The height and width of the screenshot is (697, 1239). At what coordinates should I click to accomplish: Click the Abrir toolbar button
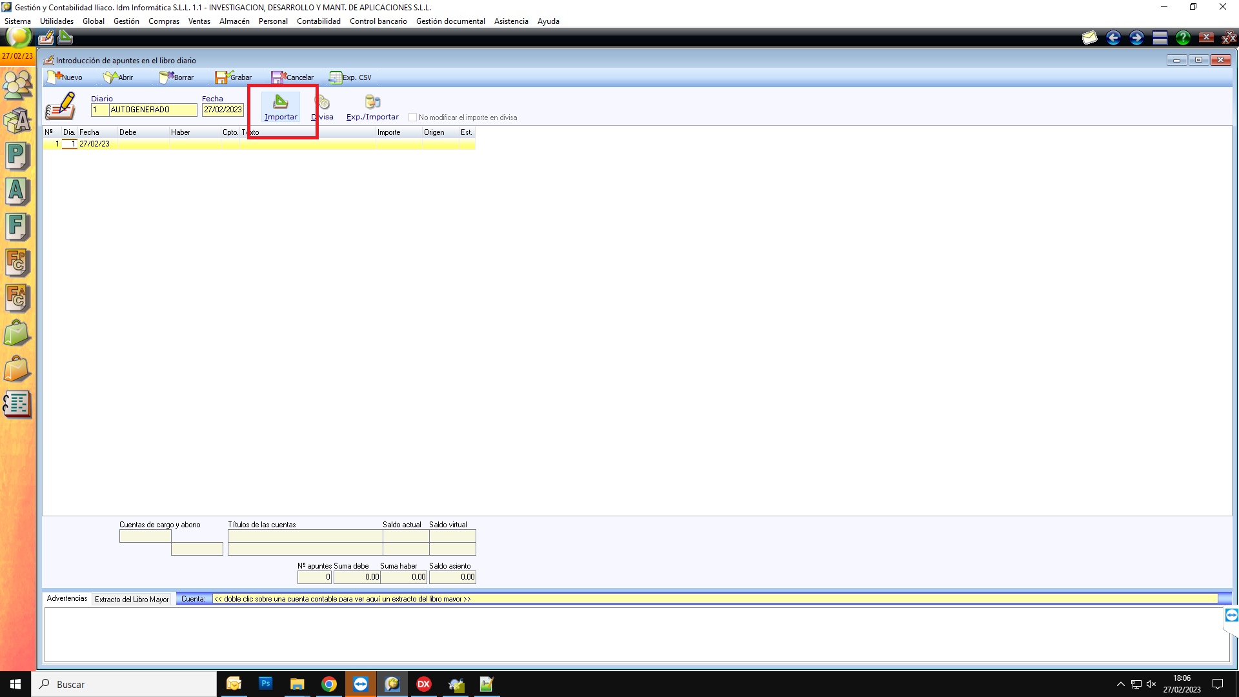point(118,77)
